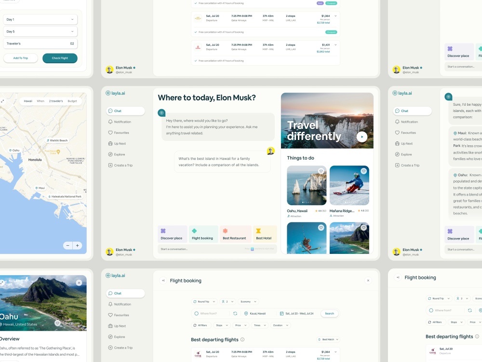Favorite the parasailing skier photo card
The image size is (482, 362).
coord(321,227)
